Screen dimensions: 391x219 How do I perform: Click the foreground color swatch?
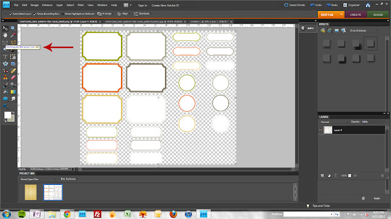[7, 115]
